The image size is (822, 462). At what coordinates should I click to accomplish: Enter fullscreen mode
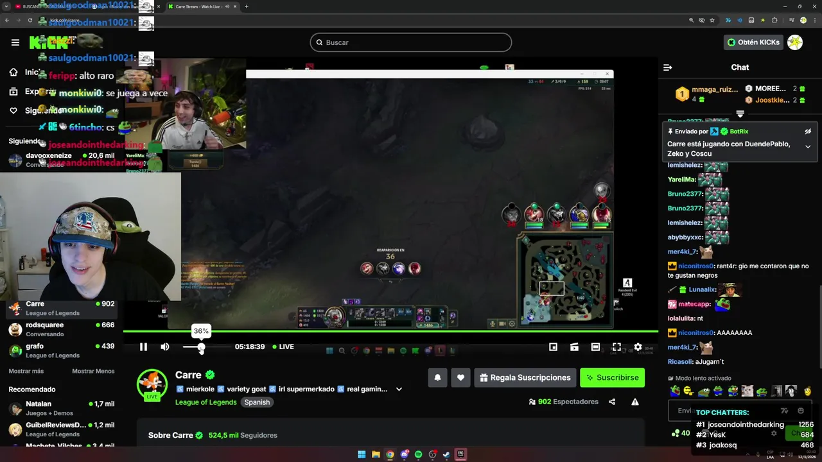coord(616,346)
